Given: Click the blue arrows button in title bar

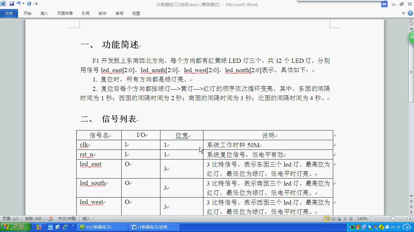Looking at the screenshot, I should click(384, 4).
